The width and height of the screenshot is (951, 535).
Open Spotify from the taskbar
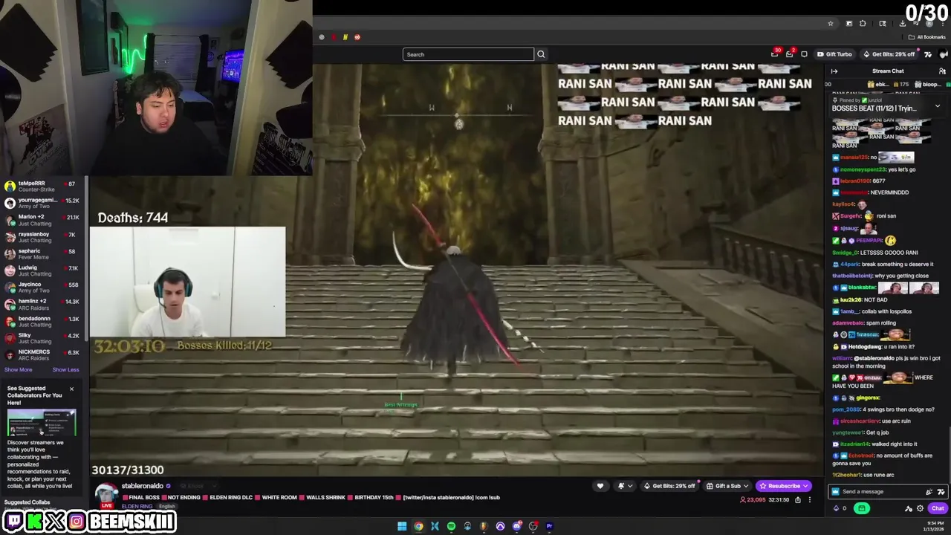tap(451, 526)
